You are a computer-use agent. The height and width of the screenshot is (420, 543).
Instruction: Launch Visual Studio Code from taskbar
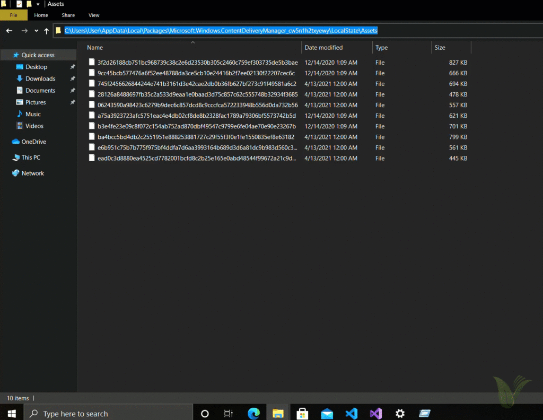351,414
